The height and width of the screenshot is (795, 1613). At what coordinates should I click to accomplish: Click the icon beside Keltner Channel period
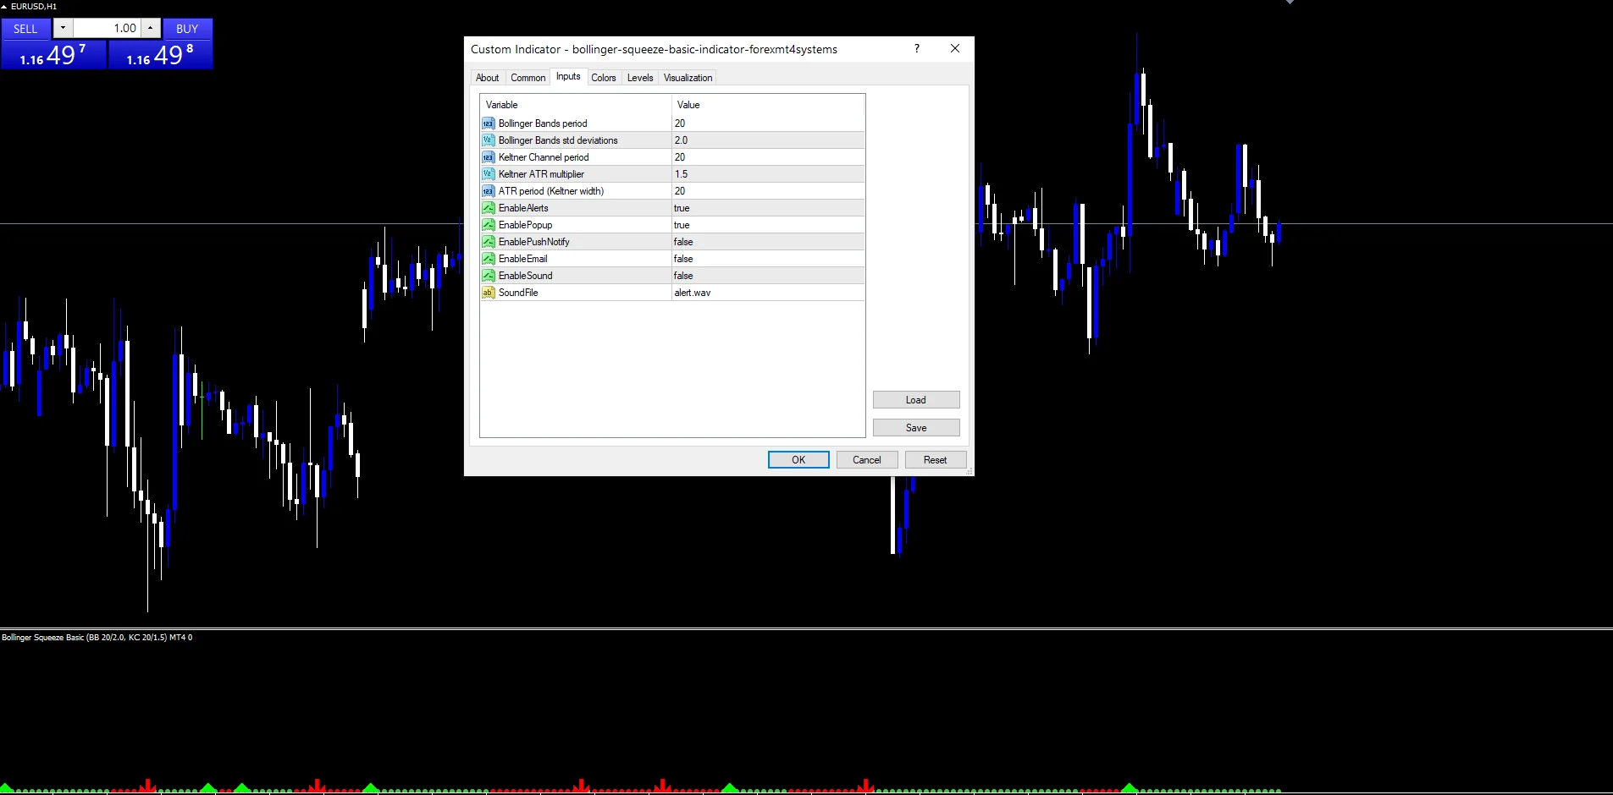488,157
